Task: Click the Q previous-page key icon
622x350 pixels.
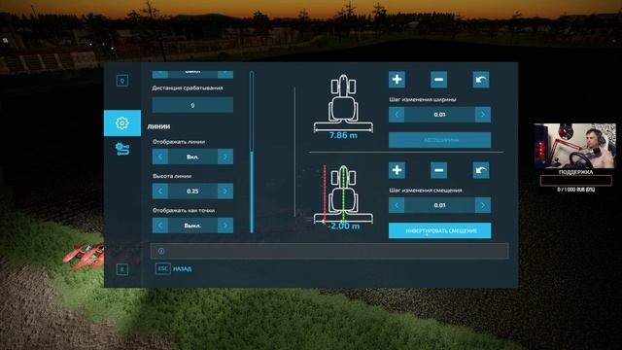Action: (x=122, y=81)
